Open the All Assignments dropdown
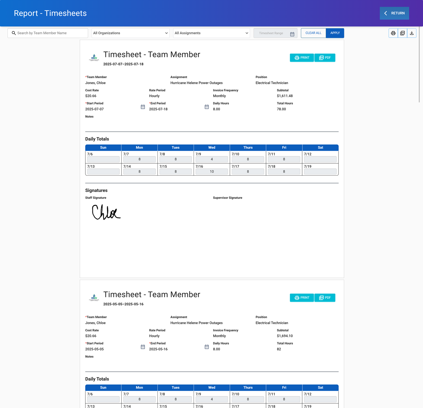The height and width of the screenshot is (408, 423). point(211,33)
